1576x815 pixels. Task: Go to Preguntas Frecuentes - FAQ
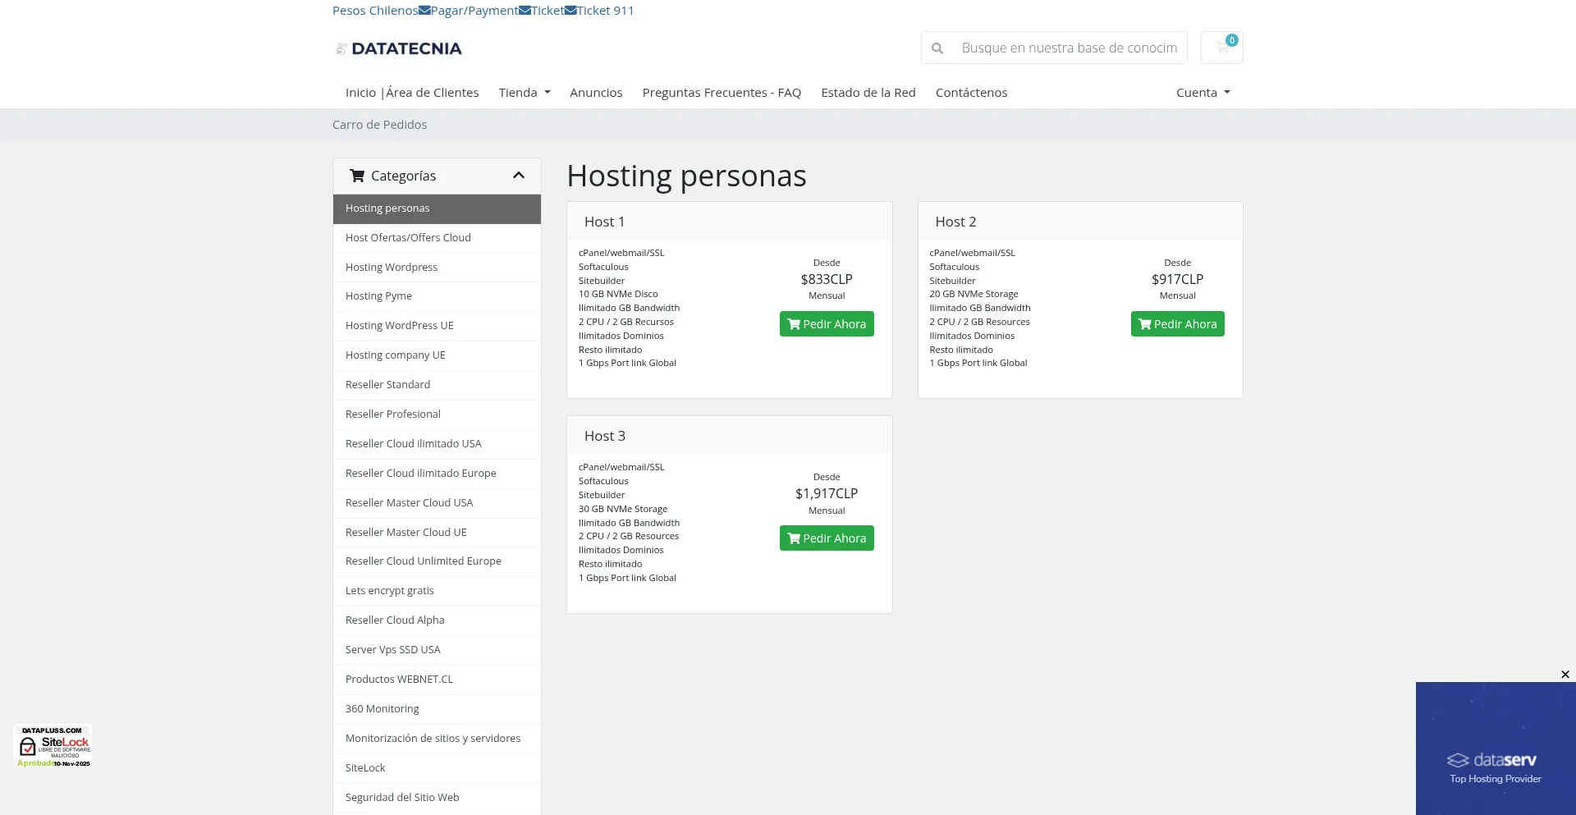tap(721, 93)
